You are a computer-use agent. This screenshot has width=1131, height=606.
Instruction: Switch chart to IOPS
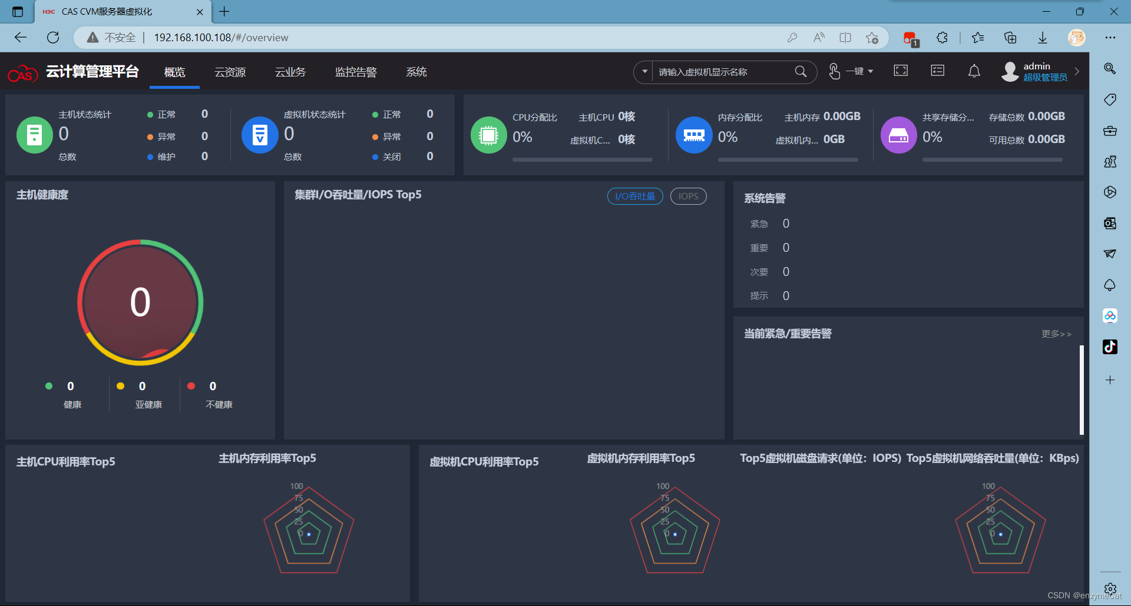pos(688,197)
